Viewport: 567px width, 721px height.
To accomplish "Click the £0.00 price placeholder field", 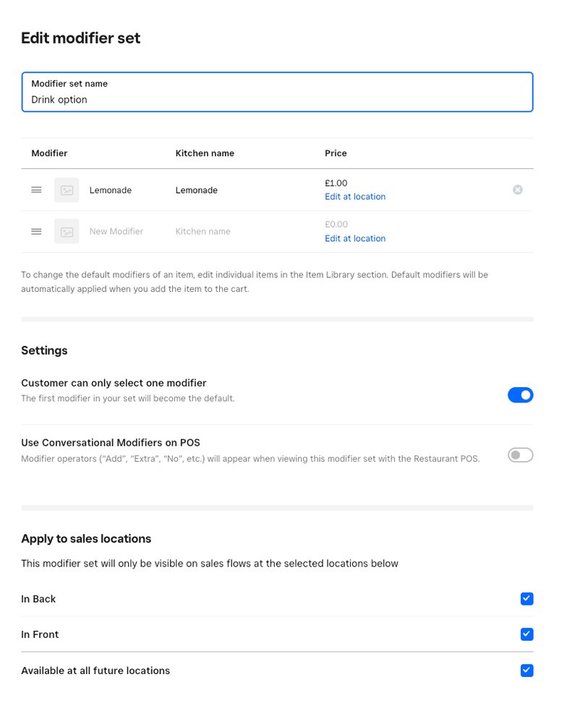I will click(x=336, y=225).
